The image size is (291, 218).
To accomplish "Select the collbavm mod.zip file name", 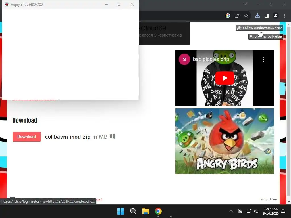I will [x=68, y=137].
